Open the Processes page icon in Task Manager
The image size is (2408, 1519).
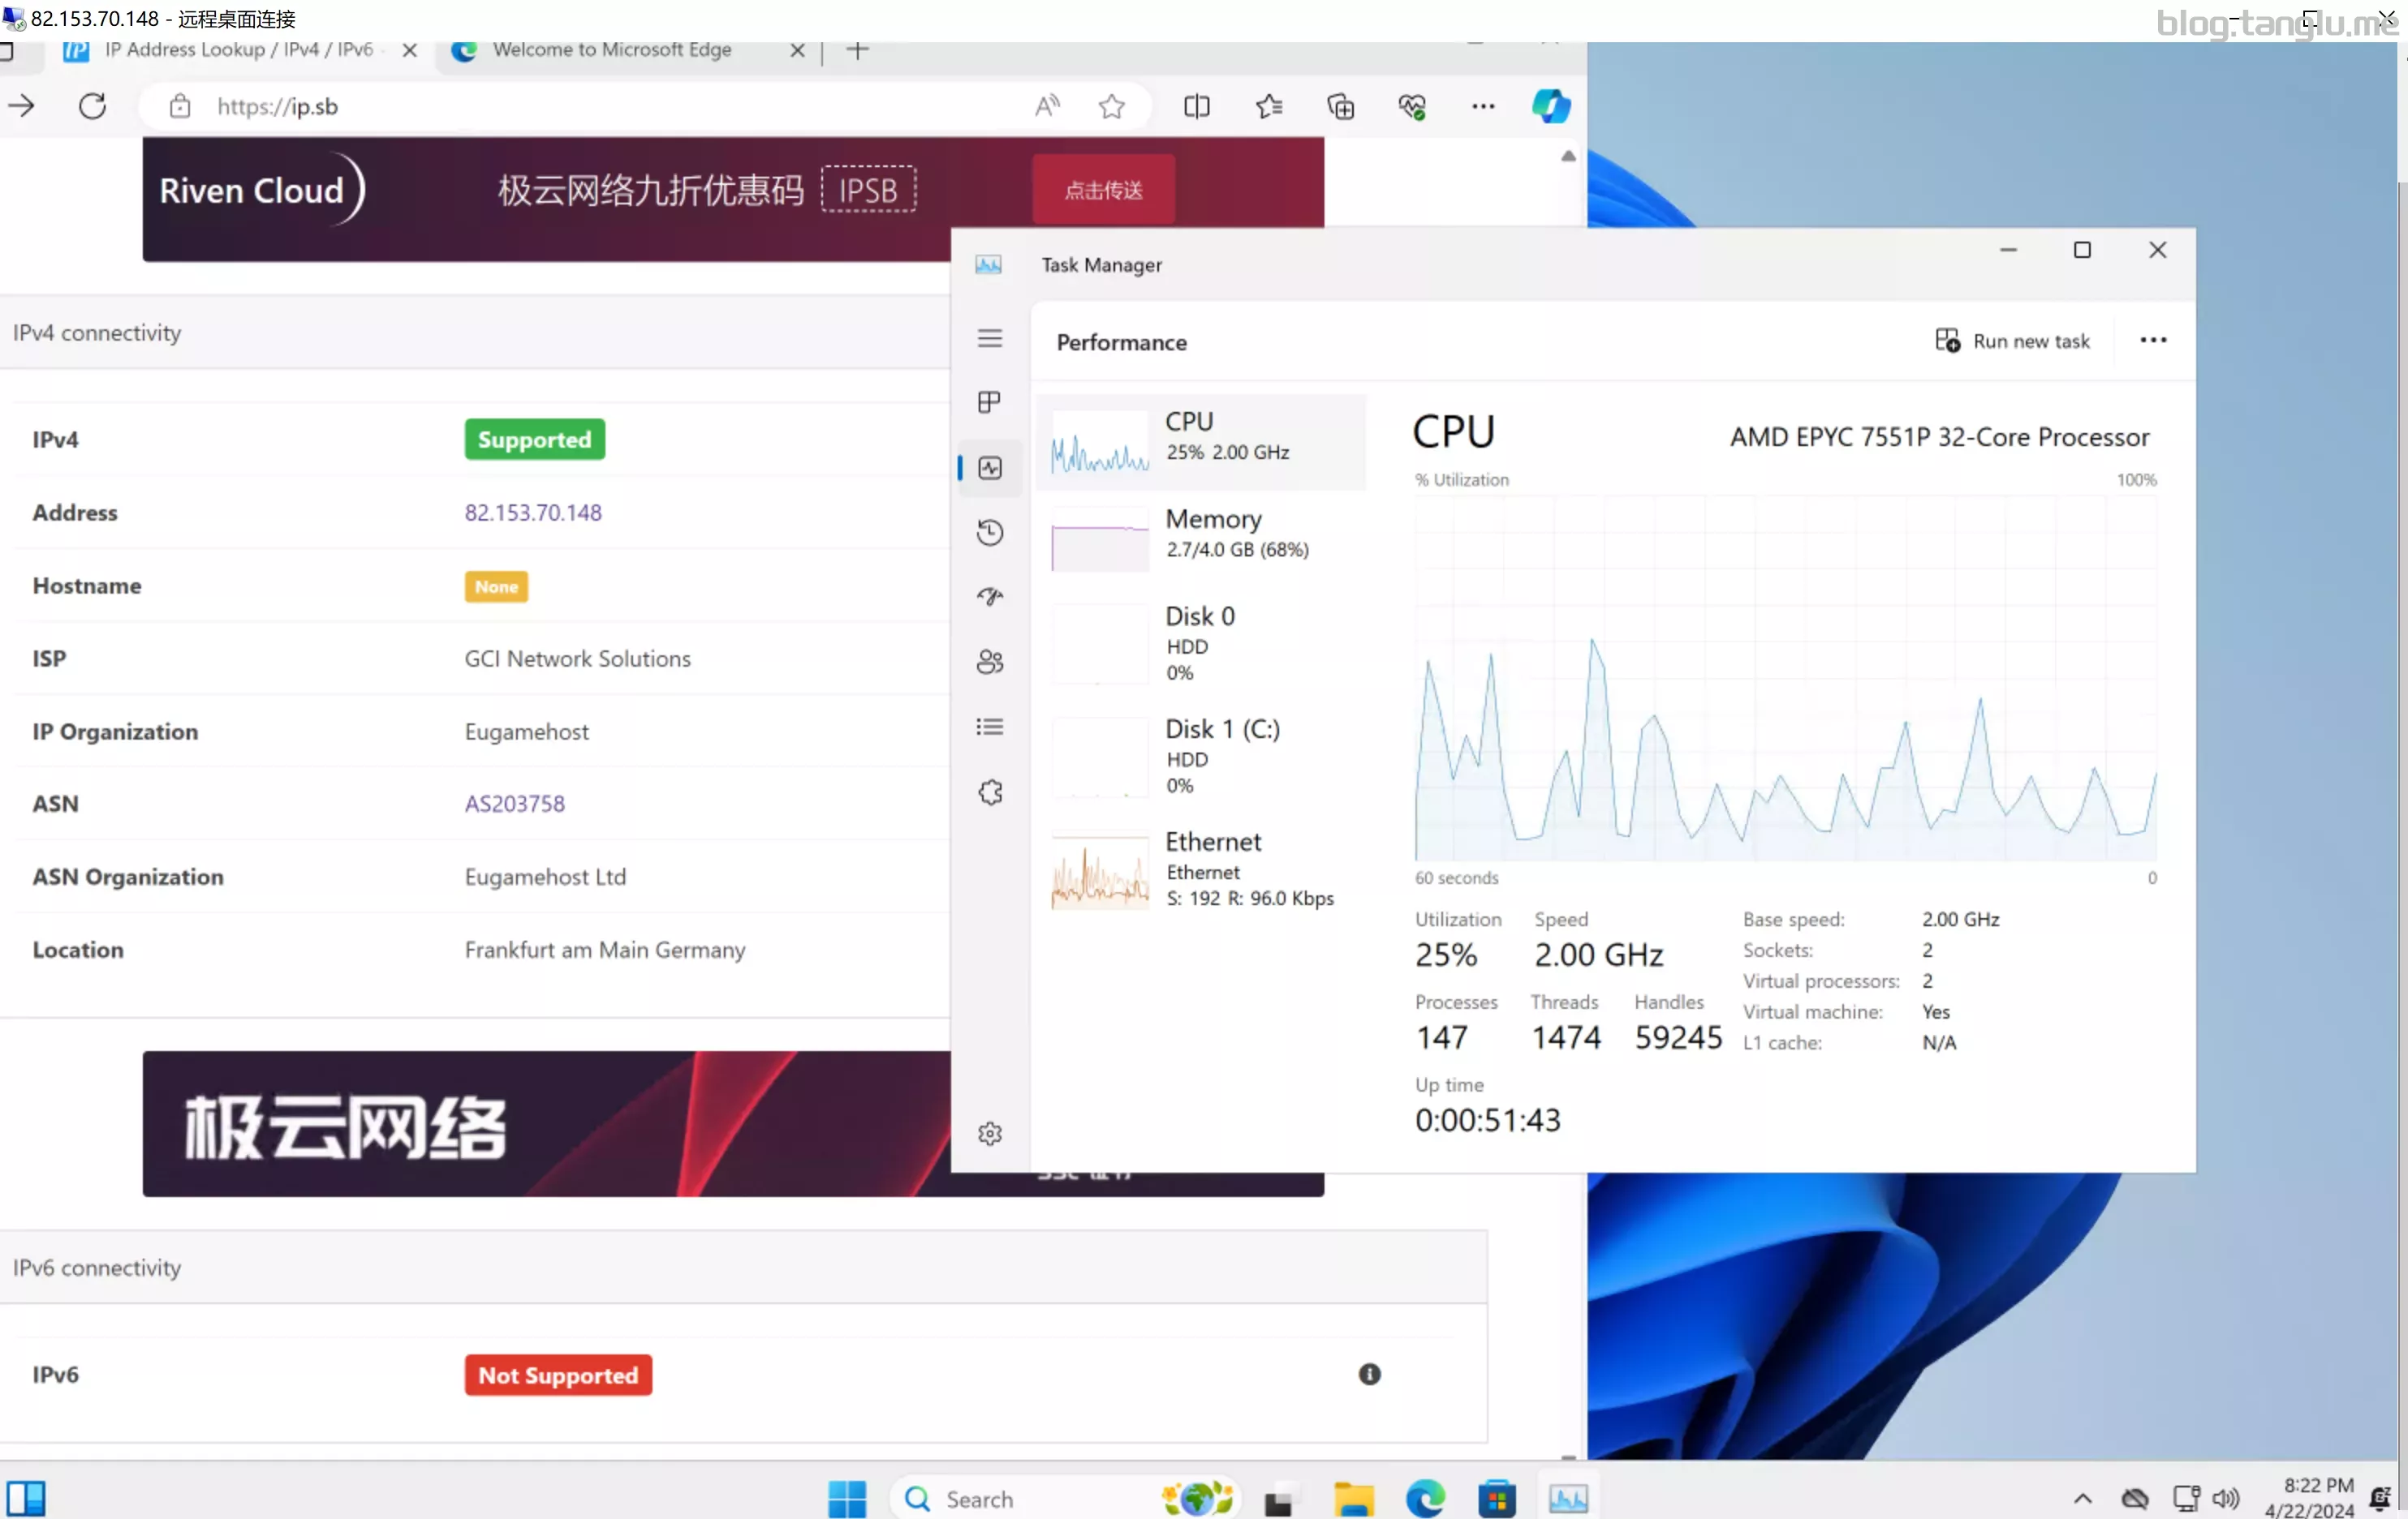click(x=989, y=401)
